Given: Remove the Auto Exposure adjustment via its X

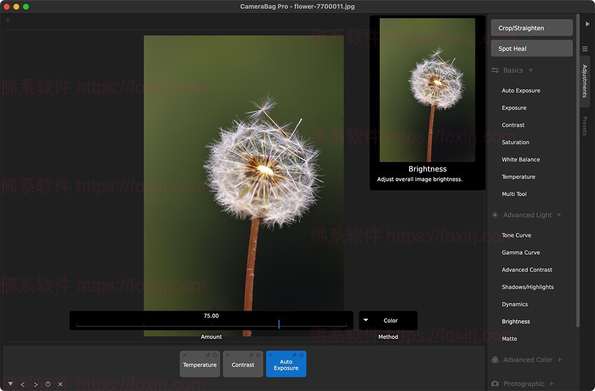Looking at the screenshot, I should point(271,355).
